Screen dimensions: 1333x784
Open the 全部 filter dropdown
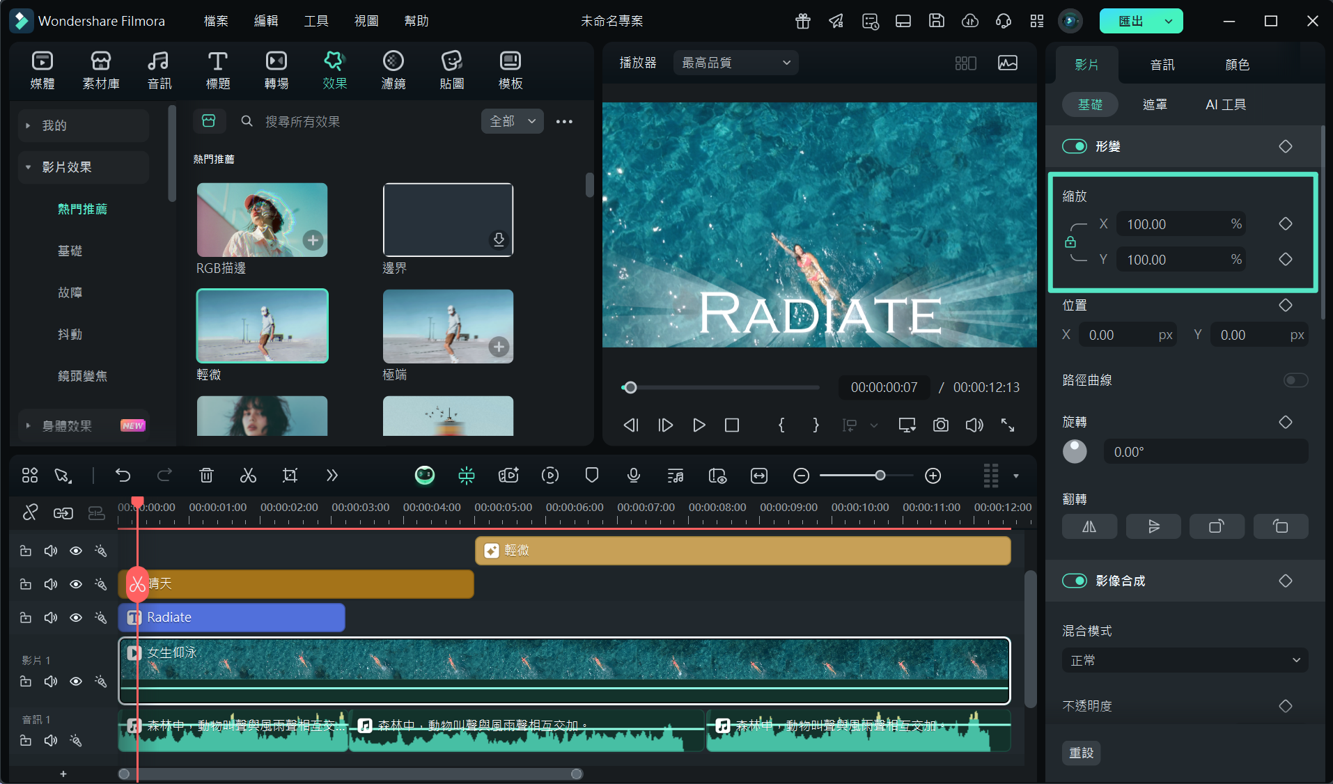pos(512,121)
